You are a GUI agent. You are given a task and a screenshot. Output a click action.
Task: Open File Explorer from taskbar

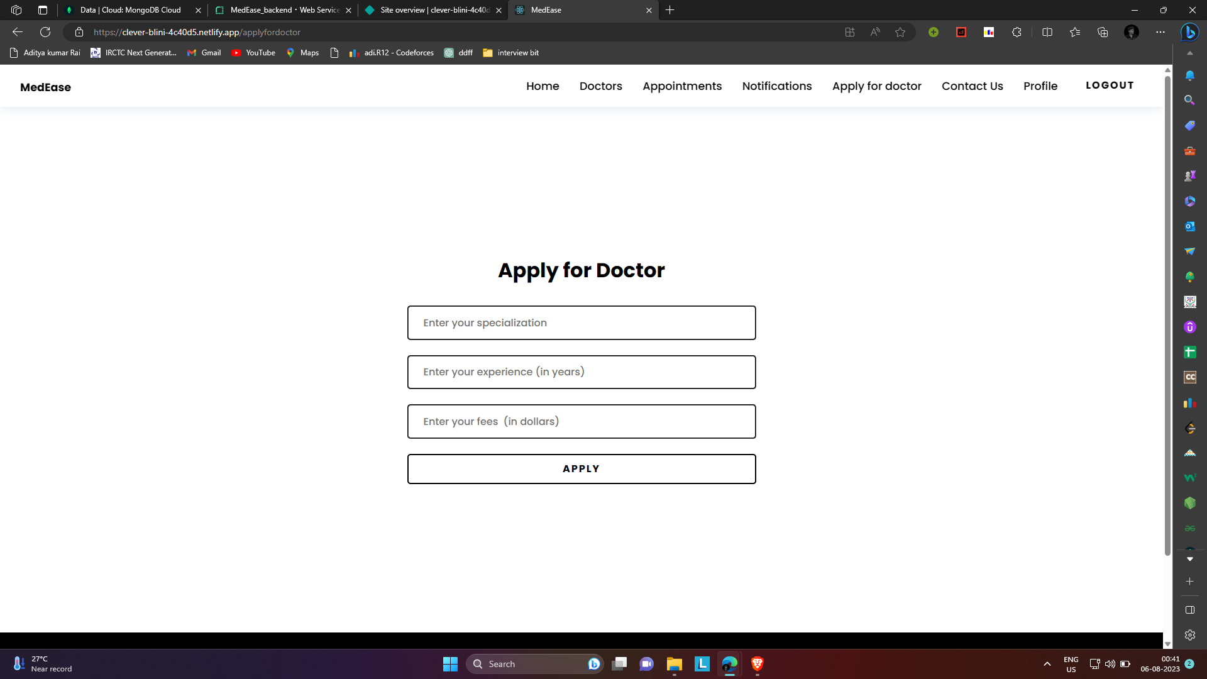point(675,664)
